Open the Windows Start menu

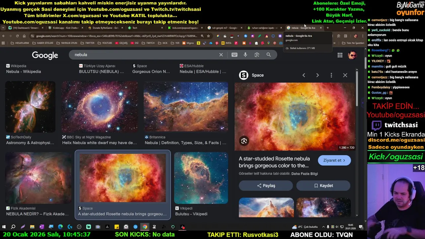click(x=4, y=227)
